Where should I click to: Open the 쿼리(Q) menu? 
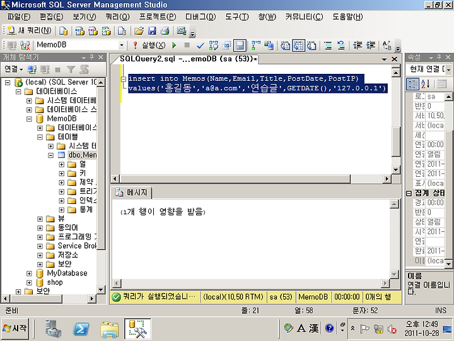tap(117, 17)
